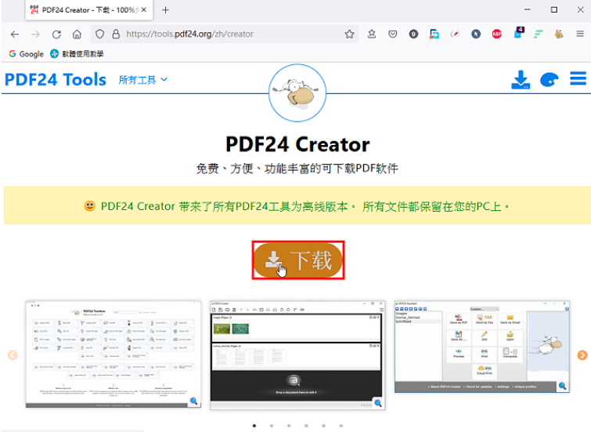Click the browser forward arrow
The height and width of the screenshot is (432, 591).
click(x=36, y=34)
